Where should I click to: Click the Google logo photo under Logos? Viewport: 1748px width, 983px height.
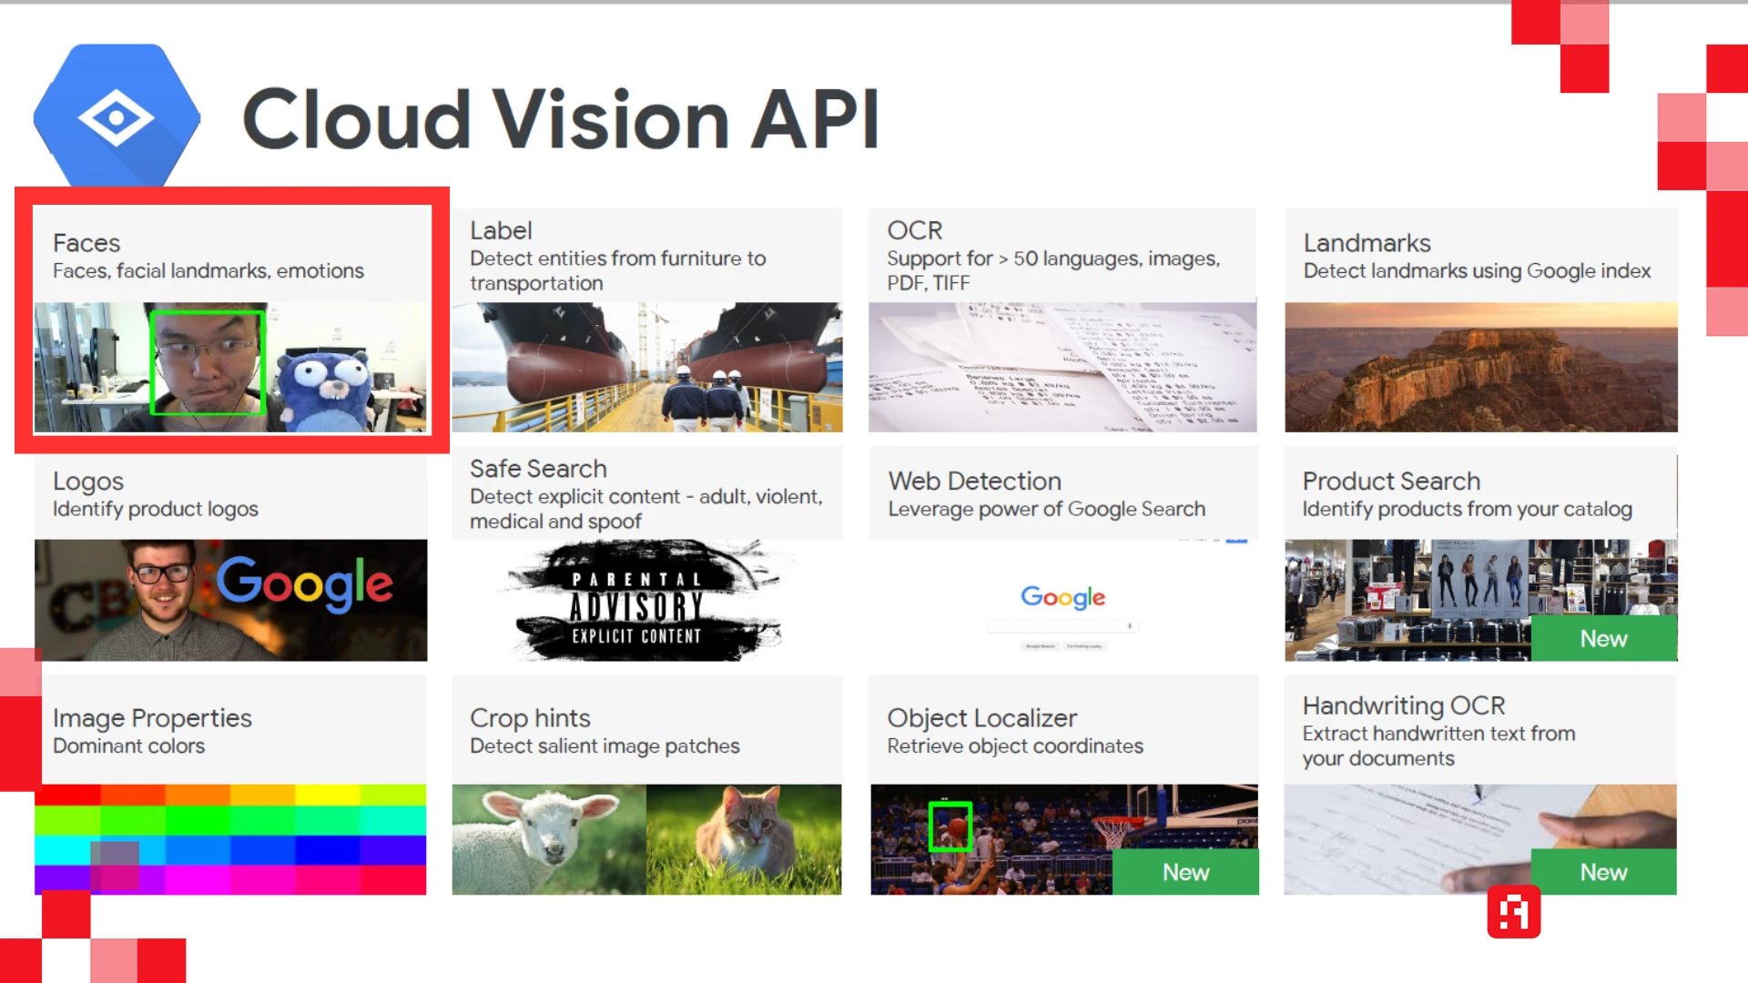click(x=230, y=601)
